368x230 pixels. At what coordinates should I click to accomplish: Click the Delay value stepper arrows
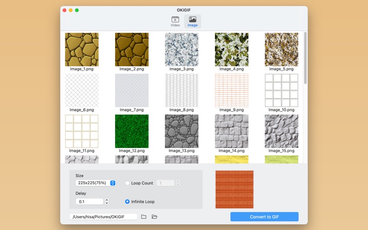(107, 201)
